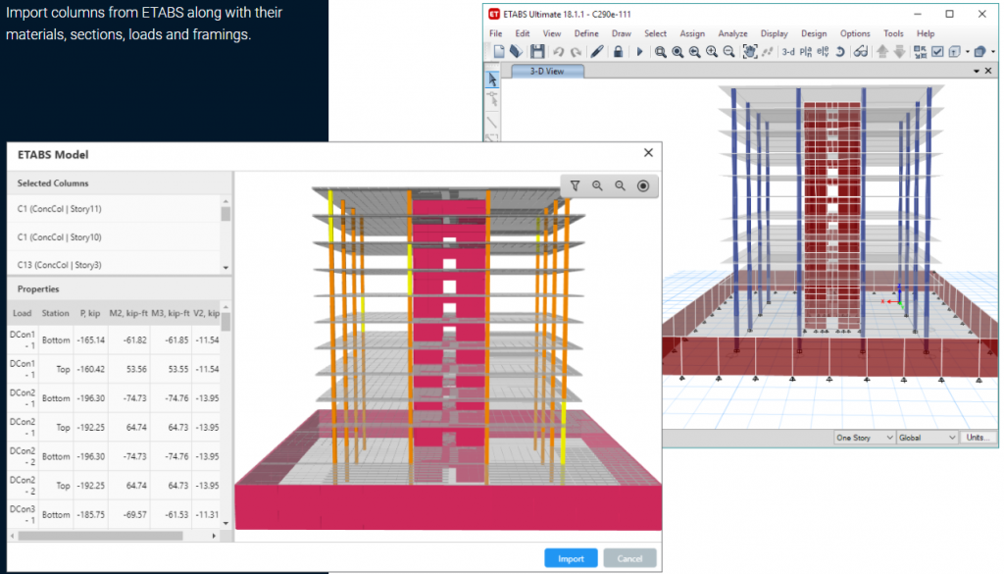Open the Define menu in ETABS

[586, 33]
